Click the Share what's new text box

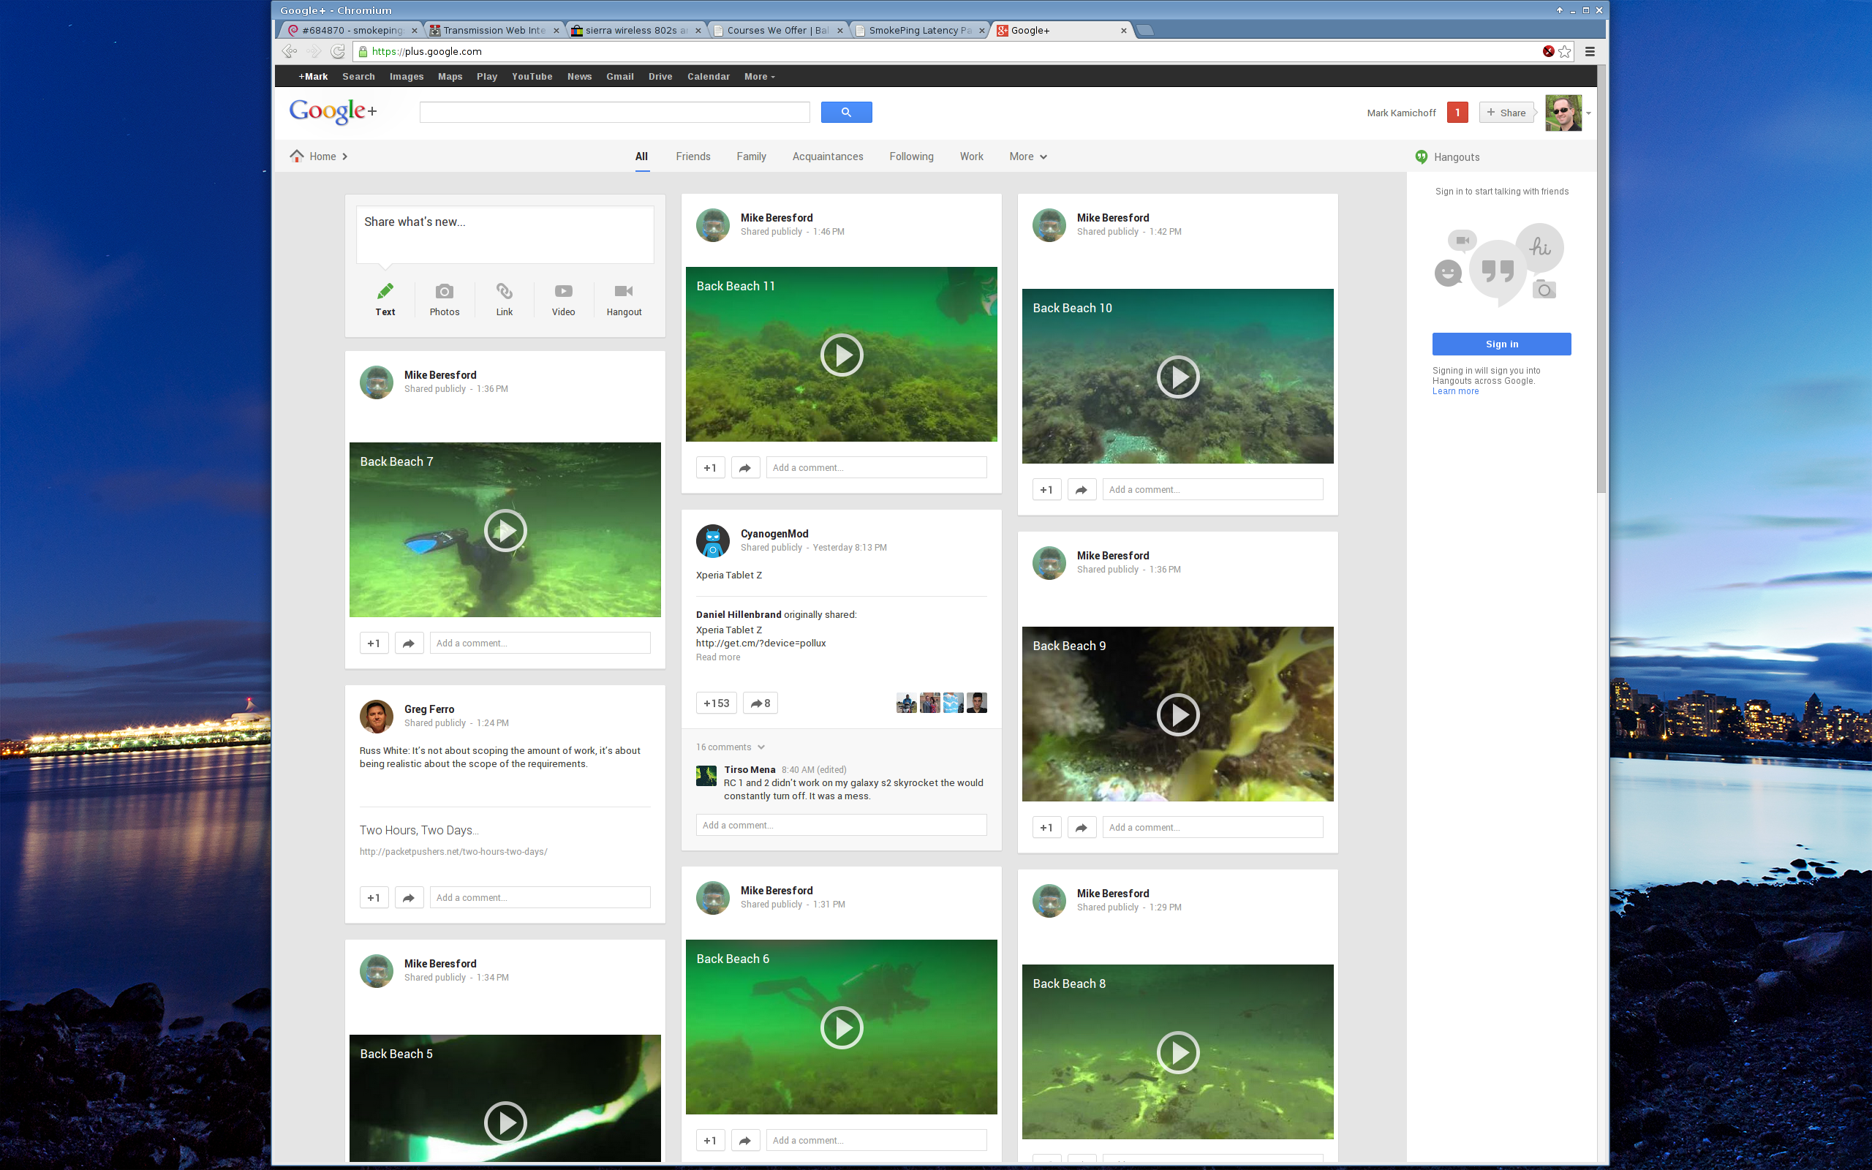click(505, 235)
